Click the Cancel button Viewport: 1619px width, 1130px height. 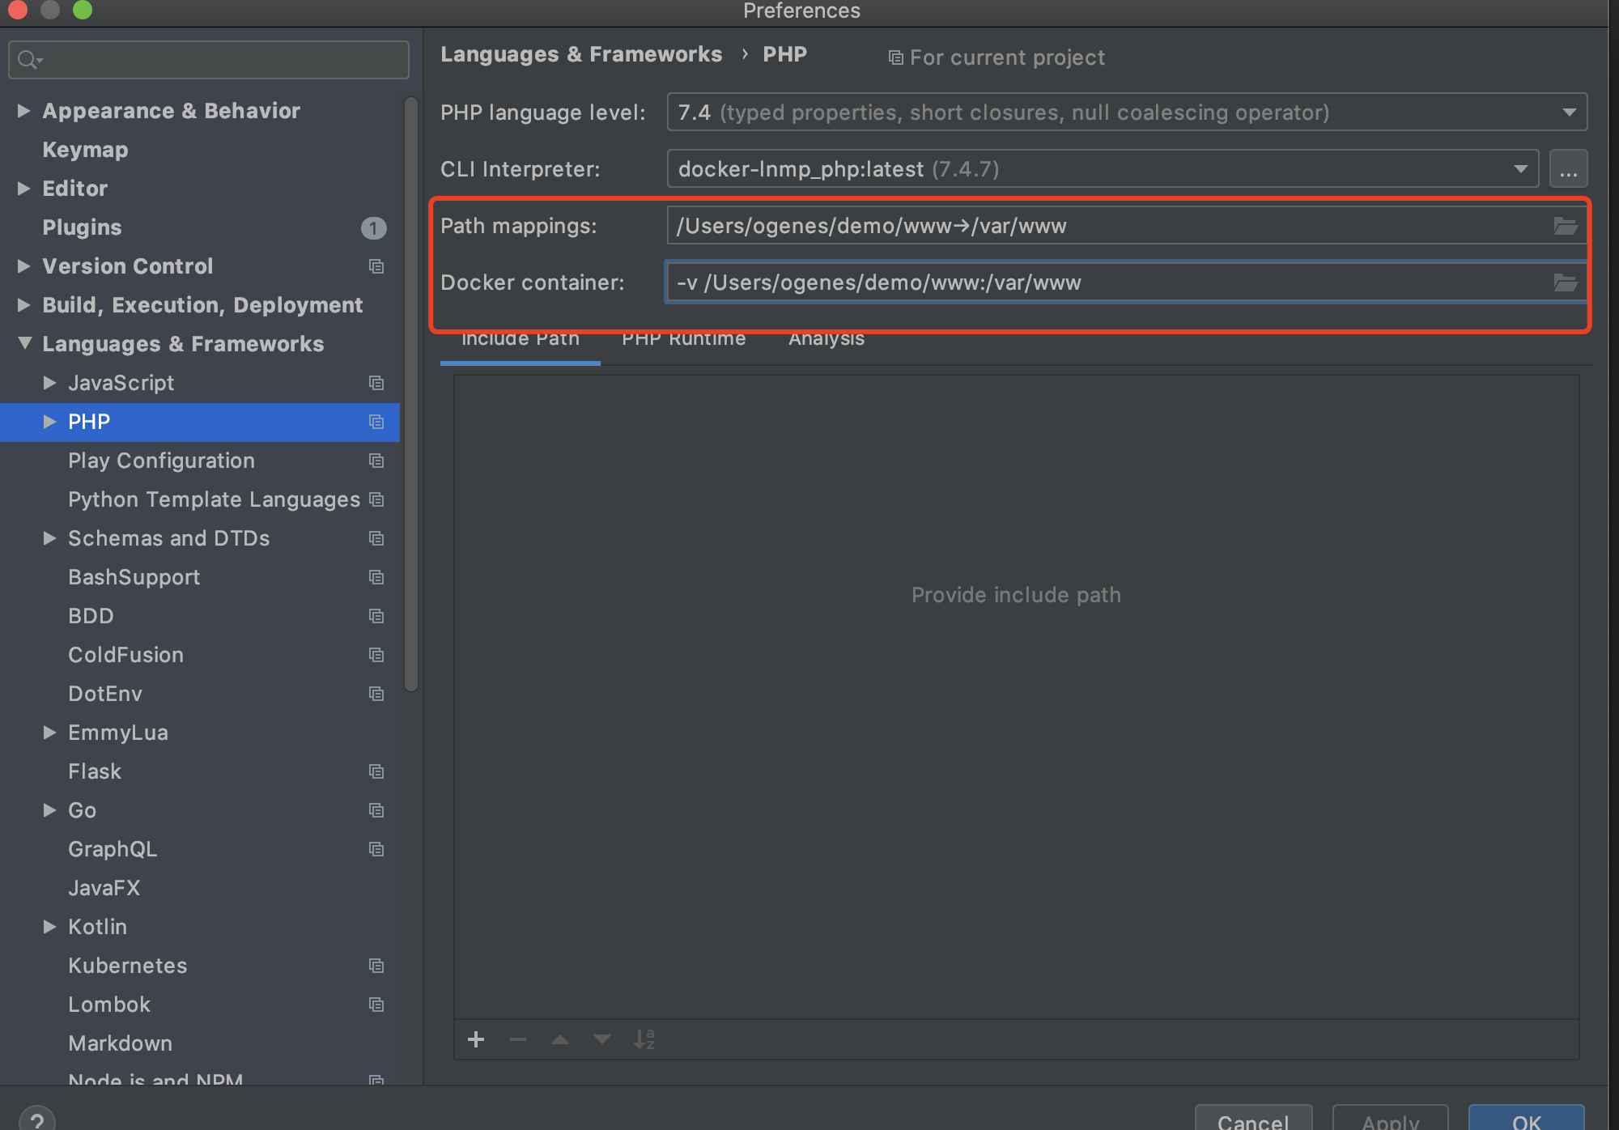coord(1252,1120)
